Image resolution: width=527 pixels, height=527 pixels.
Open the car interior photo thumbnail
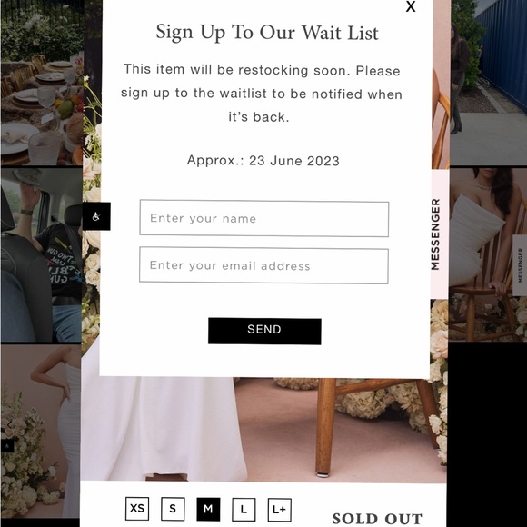click(41, 255)
